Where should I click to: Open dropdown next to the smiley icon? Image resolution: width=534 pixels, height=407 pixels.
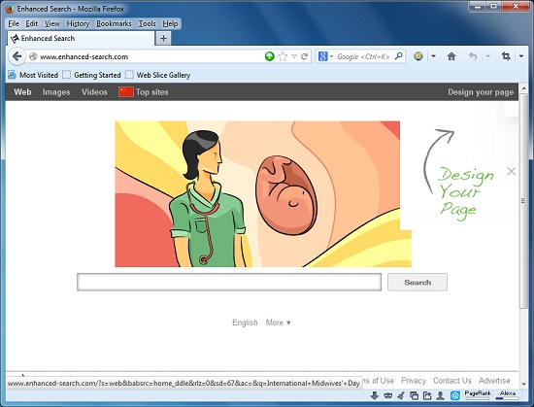[433, 56]
